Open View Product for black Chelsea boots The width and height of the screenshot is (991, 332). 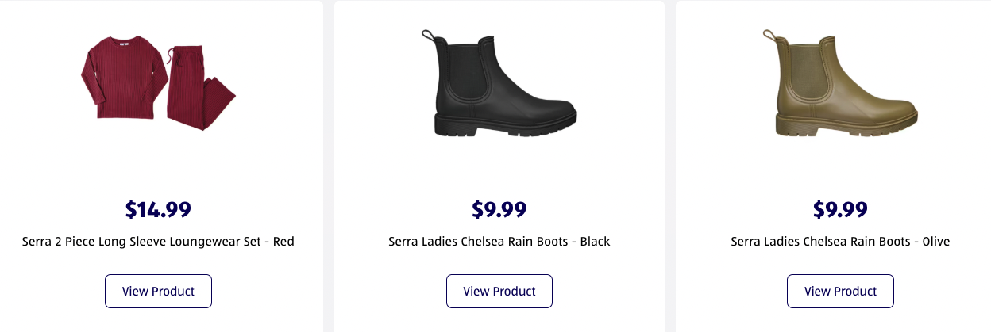(499, 291)
